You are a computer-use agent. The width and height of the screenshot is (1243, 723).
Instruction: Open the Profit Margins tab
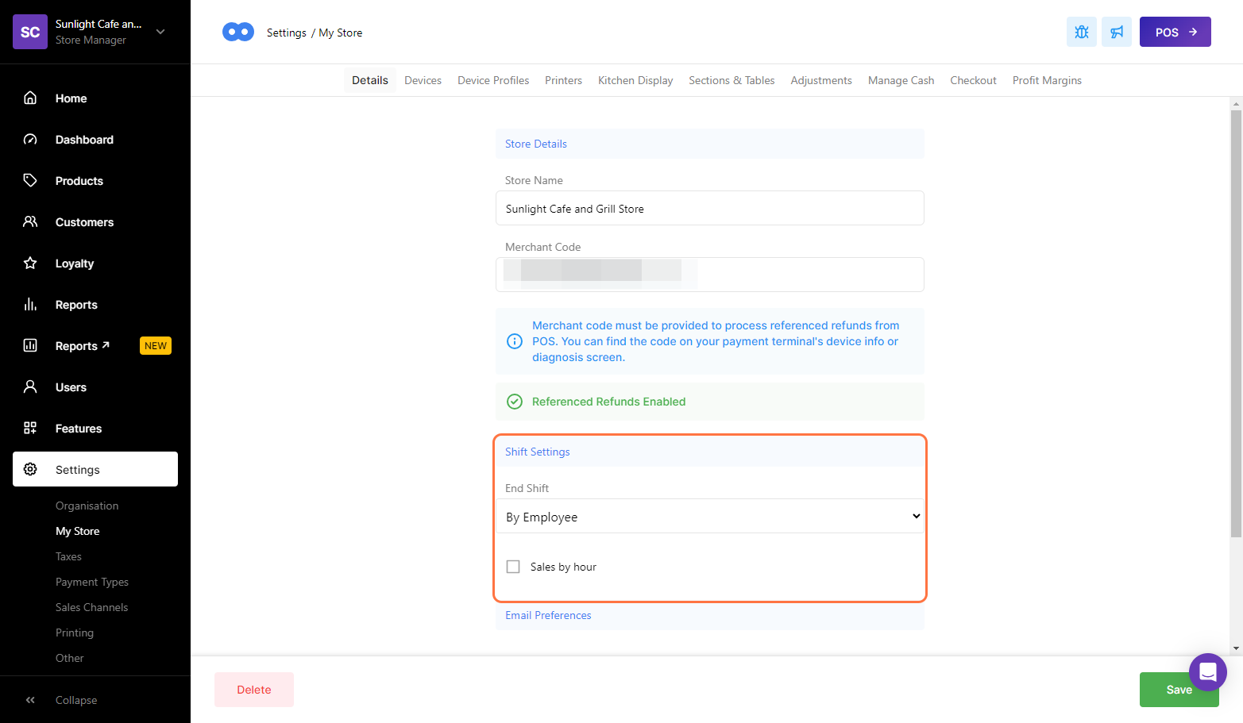[1046, 80]
